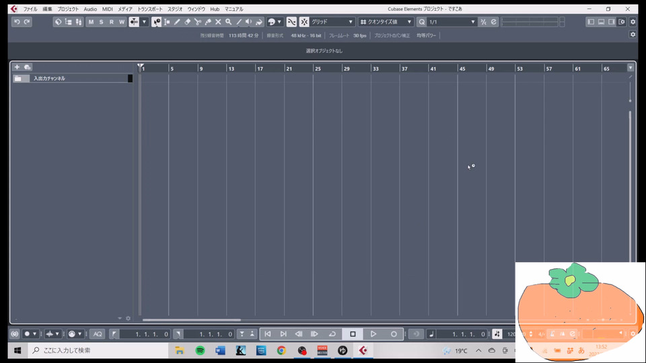646x363 pixels.
Task: Open toolbar settings gear at top right
Action: [x=633, y=22]
